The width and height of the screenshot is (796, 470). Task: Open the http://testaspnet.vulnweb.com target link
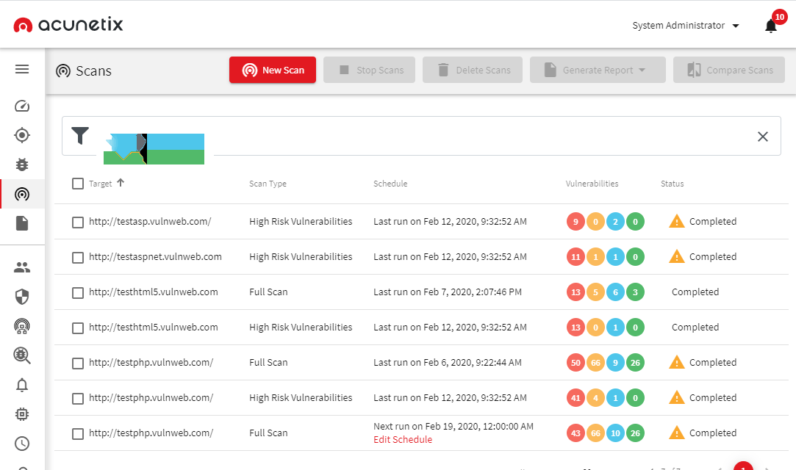tap(155, 256)
